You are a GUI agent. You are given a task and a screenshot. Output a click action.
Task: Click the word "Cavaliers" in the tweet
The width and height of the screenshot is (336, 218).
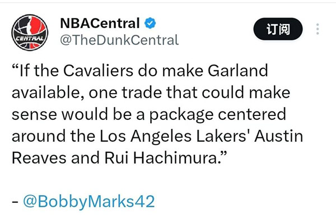point(98,71)
